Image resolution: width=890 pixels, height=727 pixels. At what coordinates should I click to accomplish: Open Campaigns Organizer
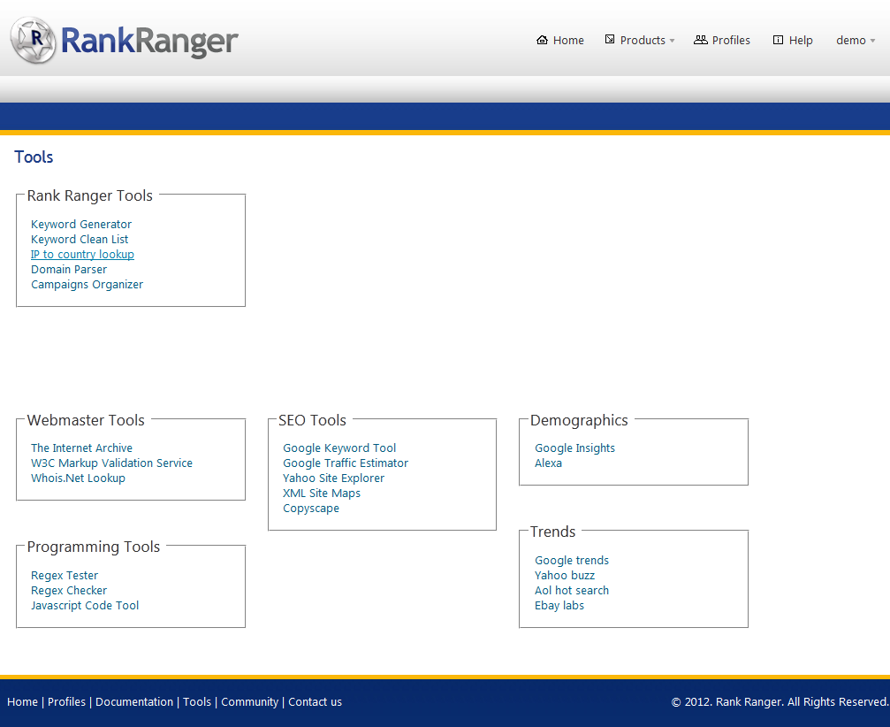[87, 285]
